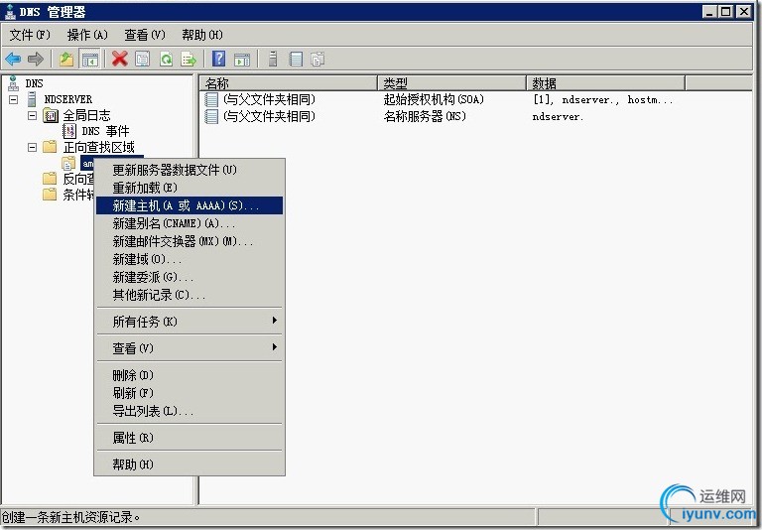Click status bar text 创建一条新主机资源记录
762x530 pixels.
pos(71,517)
